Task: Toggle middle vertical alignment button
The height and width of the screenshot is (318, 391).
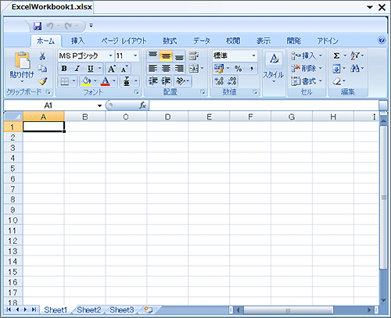Action: point(166,55)
